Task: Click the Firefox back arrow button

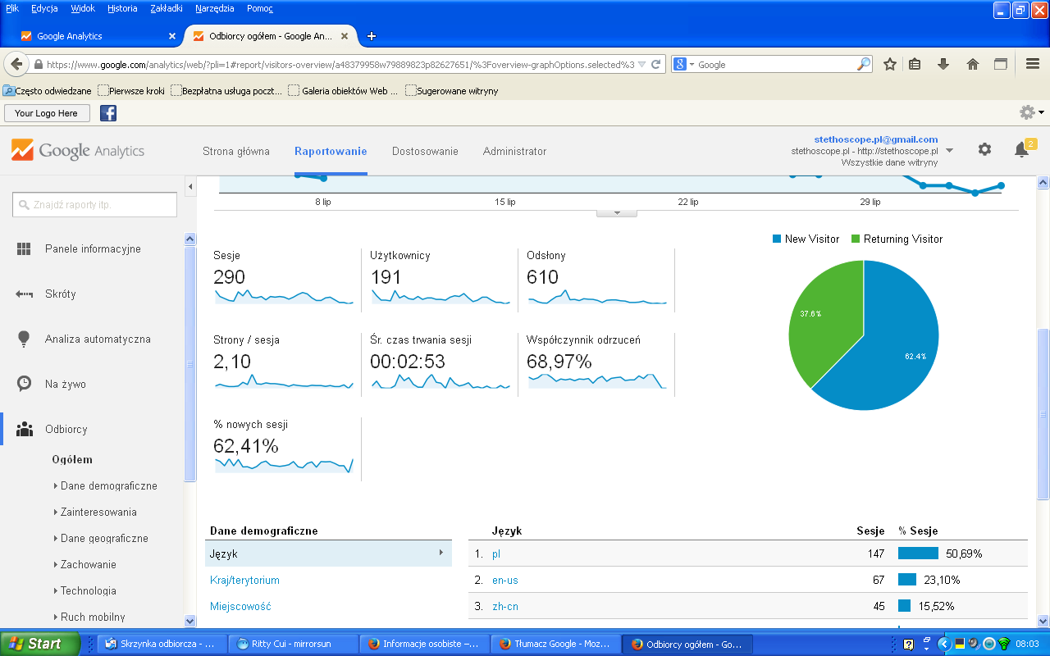Action: (x=16, y=64)
